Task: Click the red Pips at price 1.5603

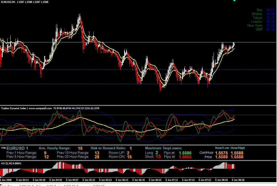Action: coord(185,157)
